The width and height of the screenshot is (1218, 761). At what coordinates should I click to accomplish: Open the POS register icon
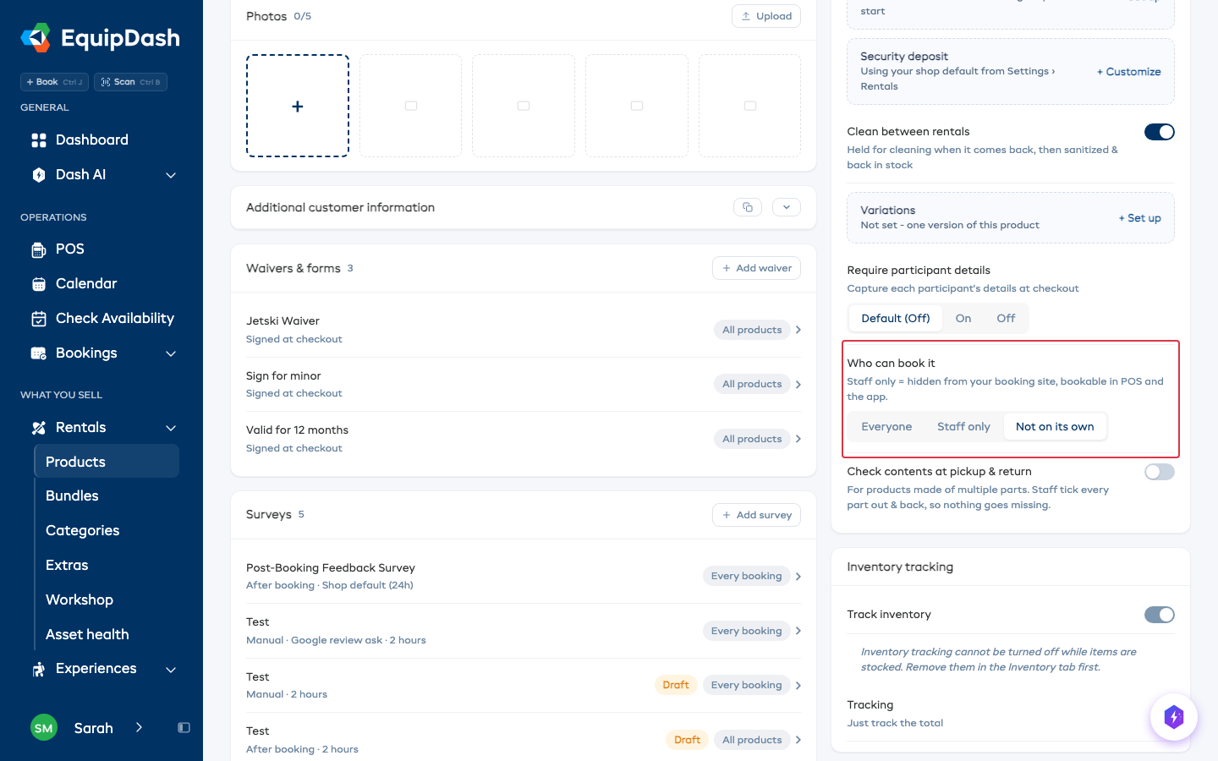click(39, 249)
